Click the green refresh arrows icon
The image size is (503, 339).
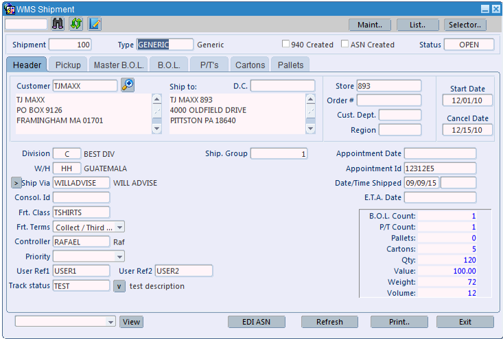pos(76,24)
